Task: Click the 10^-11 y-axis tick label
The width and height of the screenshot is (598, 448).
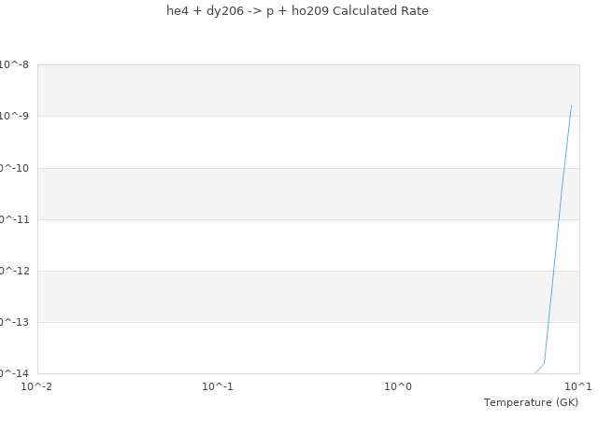Action: point(13,219)
